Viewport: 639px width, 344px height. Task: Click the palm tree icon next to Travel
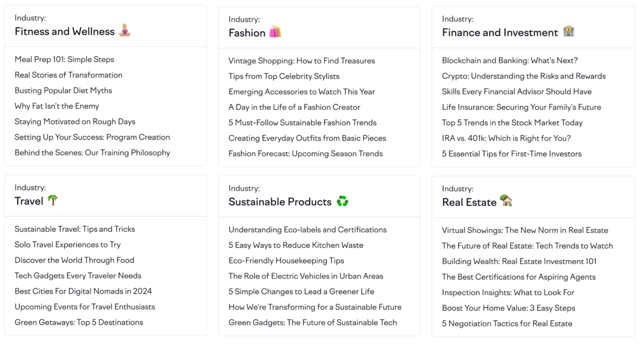pos(52,200)
